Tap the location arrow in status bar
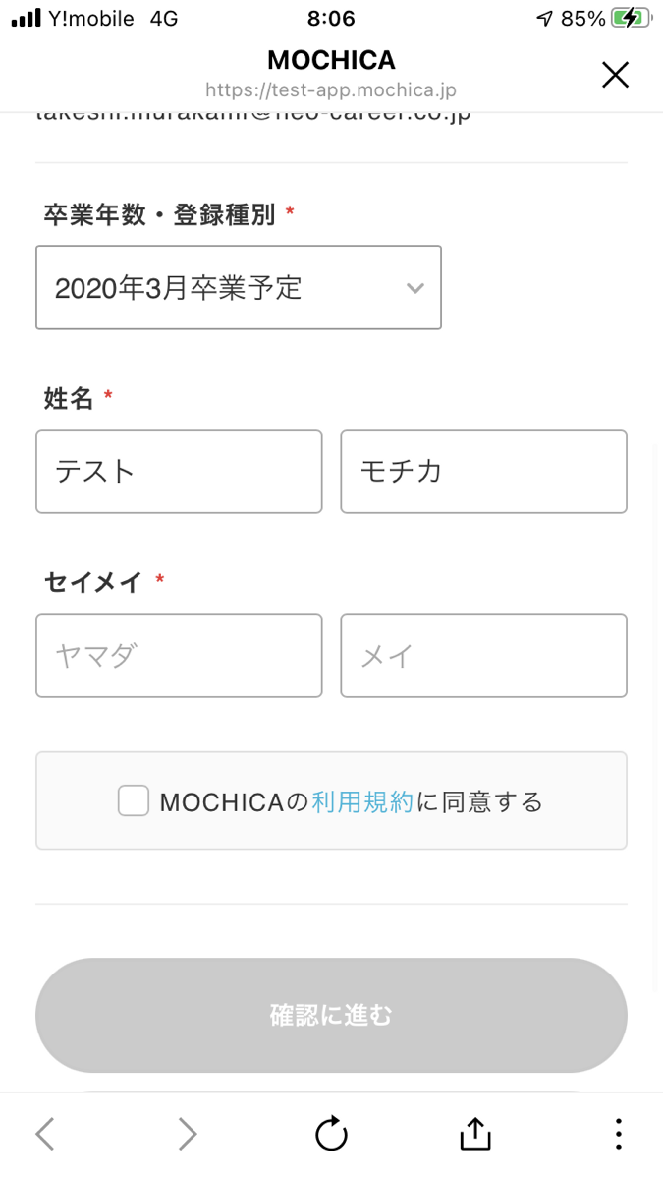Image resolution: width=663 pixels, height=1180 pixels. tap(545, 18)
